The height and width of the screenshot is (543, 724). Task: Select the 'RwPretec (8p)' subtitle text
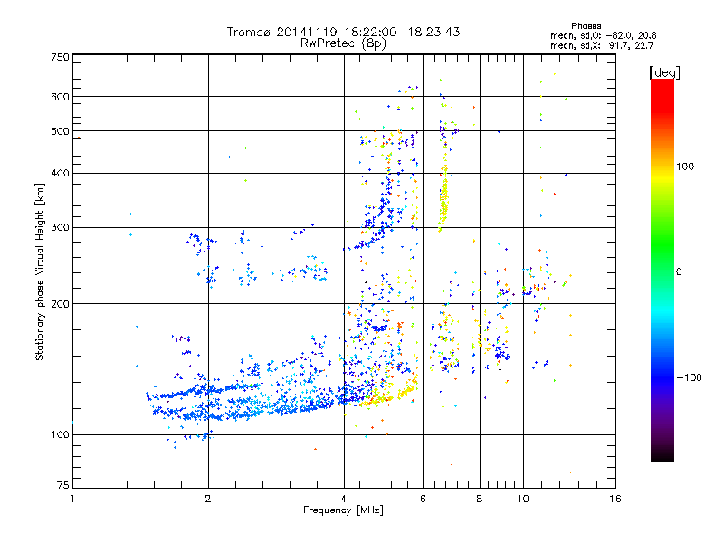pos(343,43)
